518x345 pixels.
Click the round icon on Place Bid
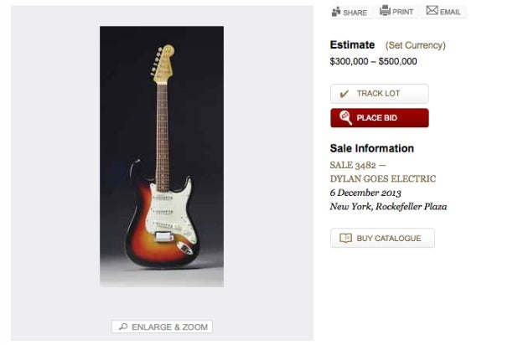click(x=344, y=117)
